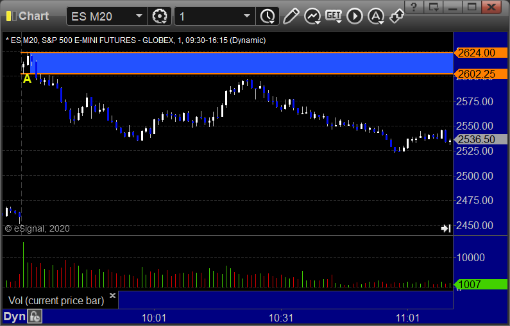Open the help question mark button
Image resolution: width=510 pixels, height=326 pixels.
tap(414, 7)
